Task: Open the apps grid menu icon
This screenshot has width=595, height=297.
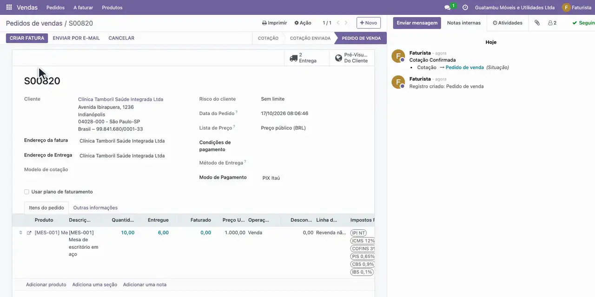Action: 9,7
